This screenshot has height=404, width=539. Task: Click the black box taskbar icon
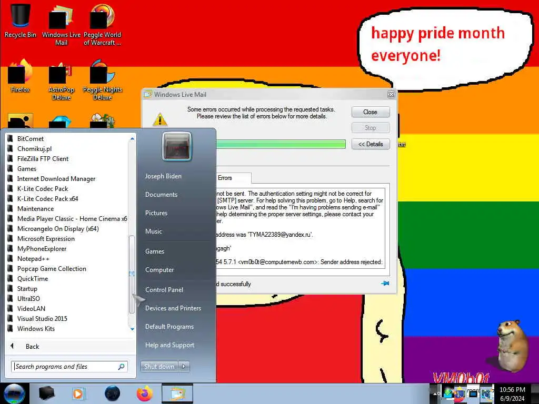click(x=46, y=393)
